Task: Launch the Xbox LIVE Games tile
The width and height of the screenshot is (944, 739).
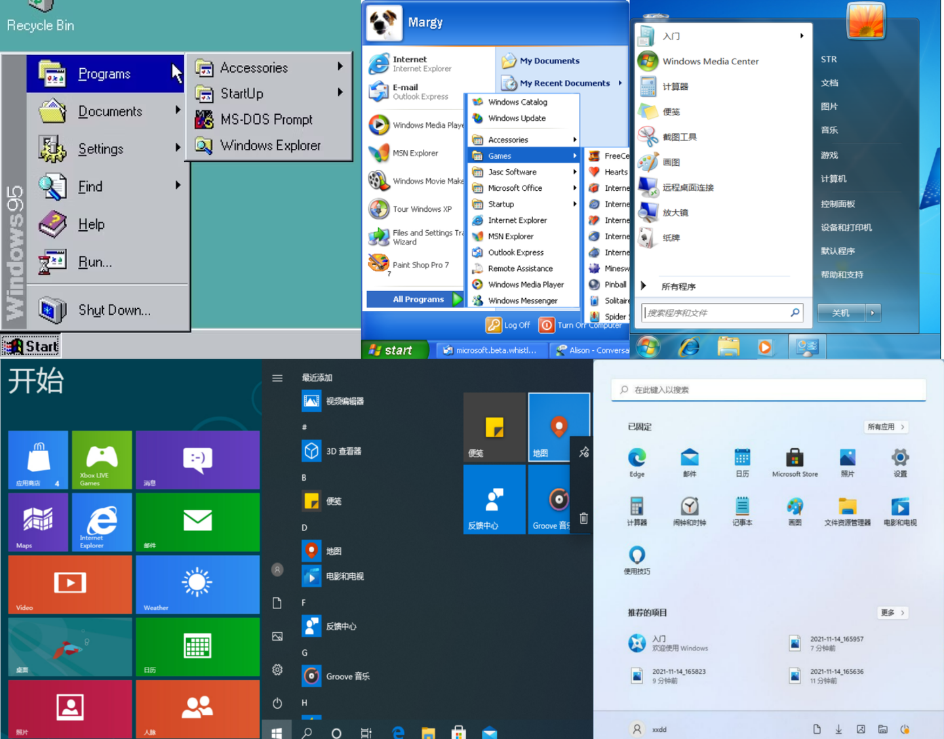Action: coord(102,459)
